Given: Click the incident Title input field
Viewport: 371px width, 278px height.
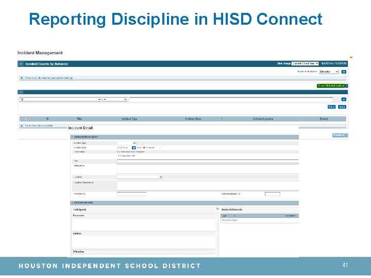Looking at the screenshot, I should (x=208, y=162).
